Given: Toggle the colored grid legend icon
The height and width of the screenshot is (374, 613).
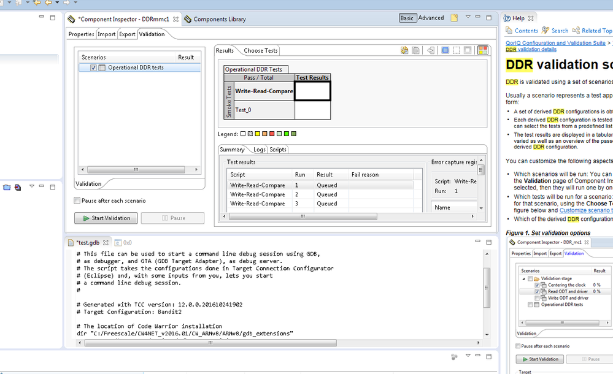Looking at the screenshot, I should 483,50.
